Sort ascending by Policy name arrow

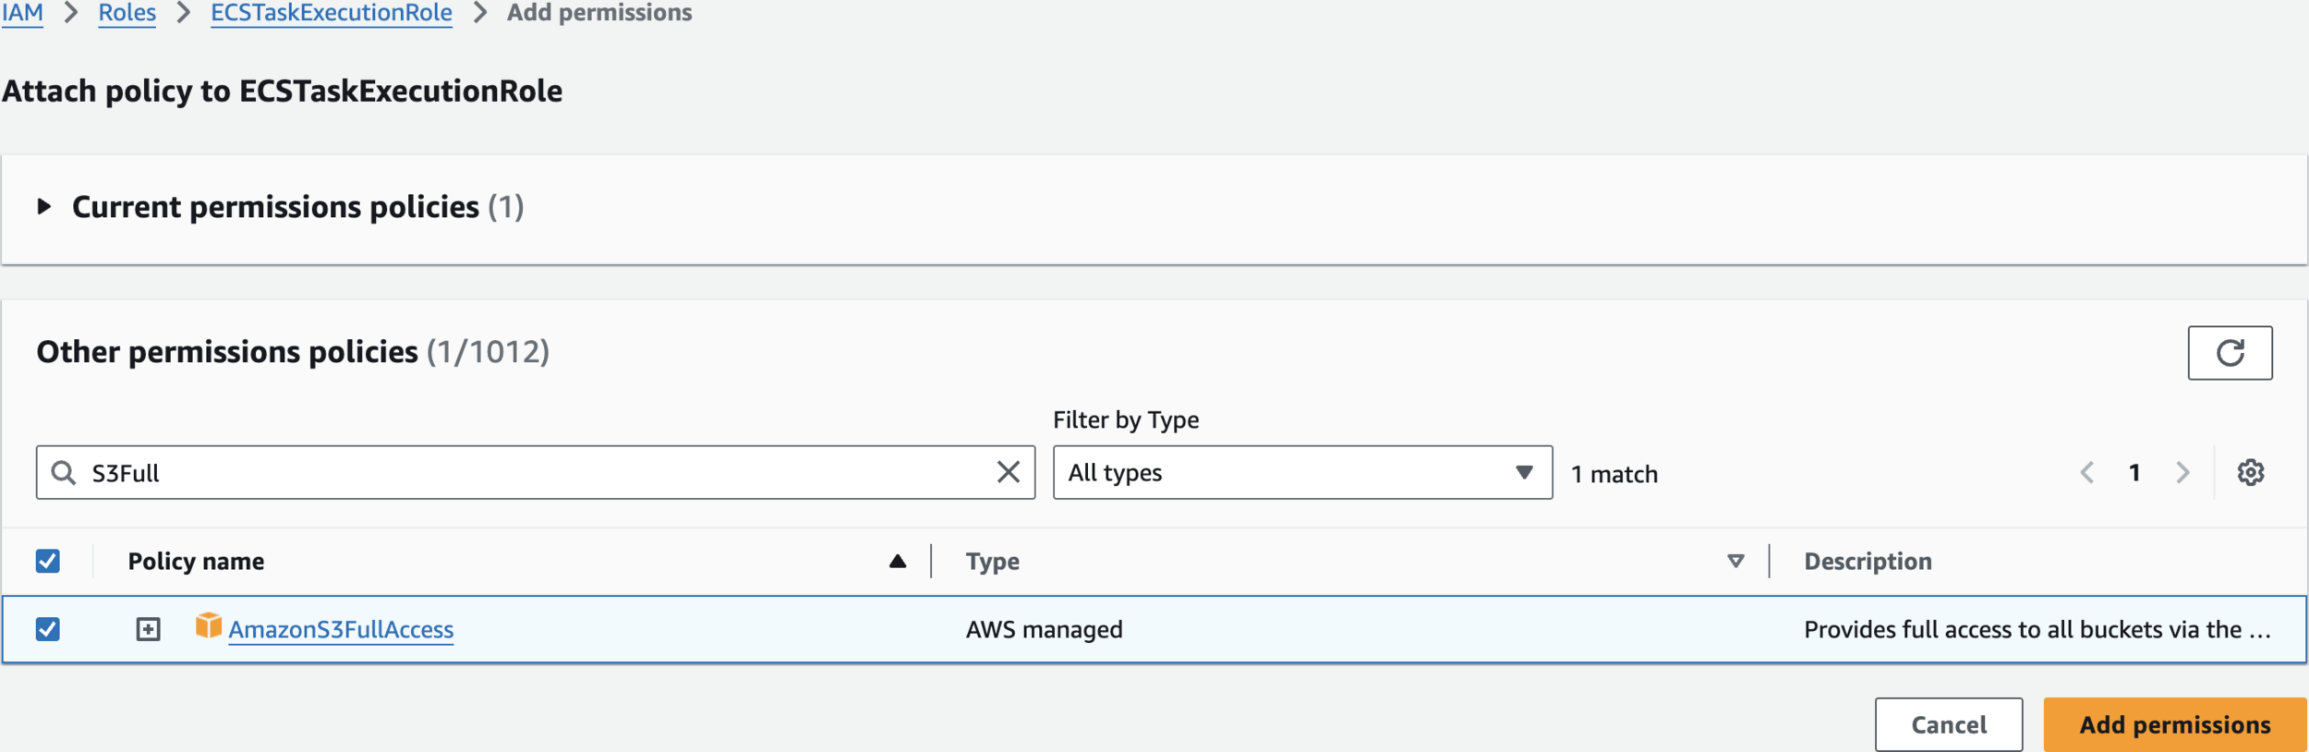coord(897,561)
